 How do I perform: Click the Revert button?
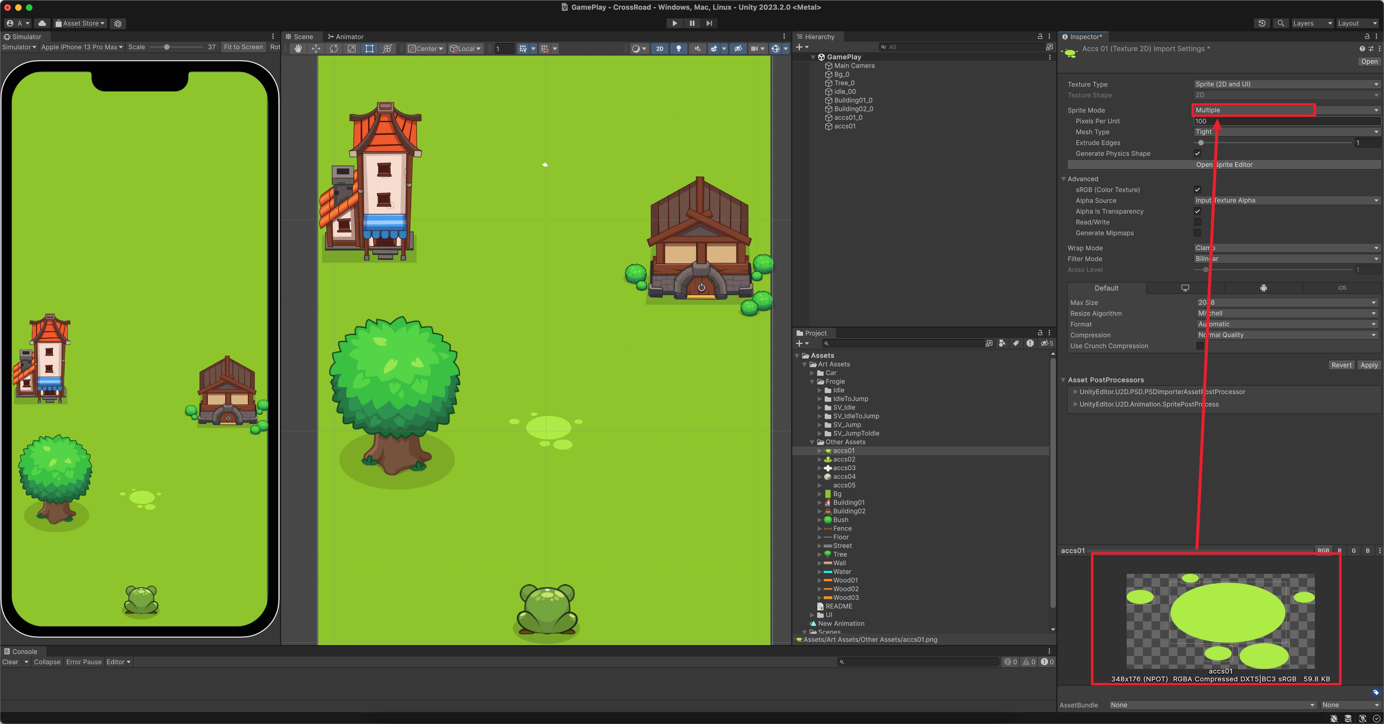pos(1342,365)
